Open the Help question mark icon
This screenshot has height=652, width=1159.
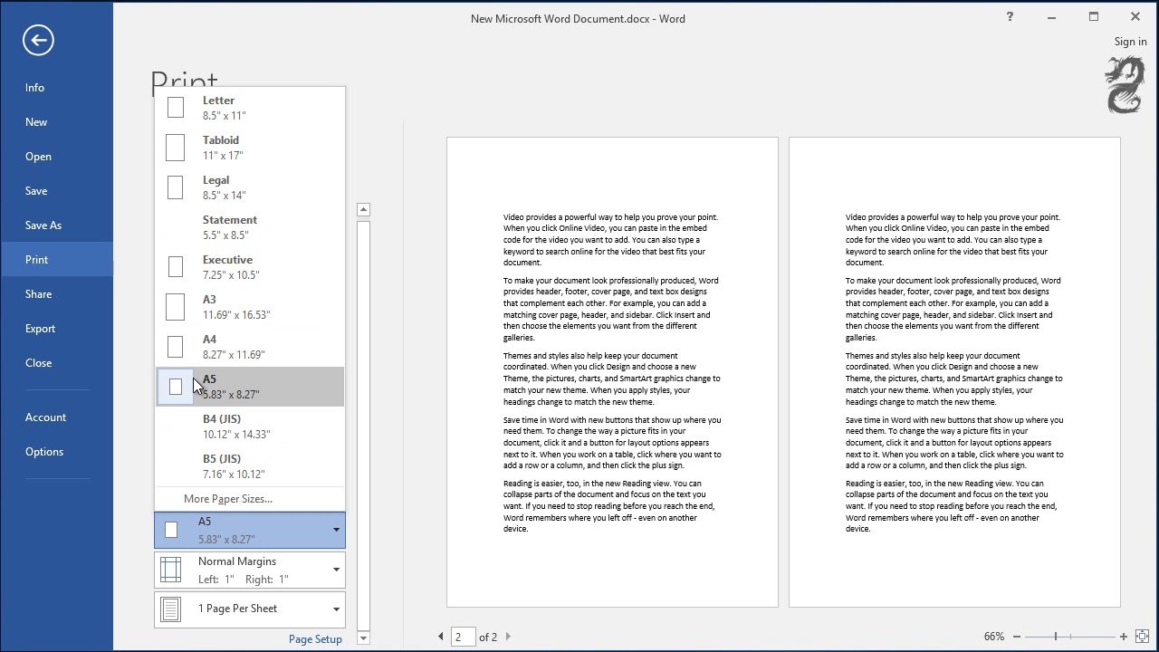[x=1010, y=16]
